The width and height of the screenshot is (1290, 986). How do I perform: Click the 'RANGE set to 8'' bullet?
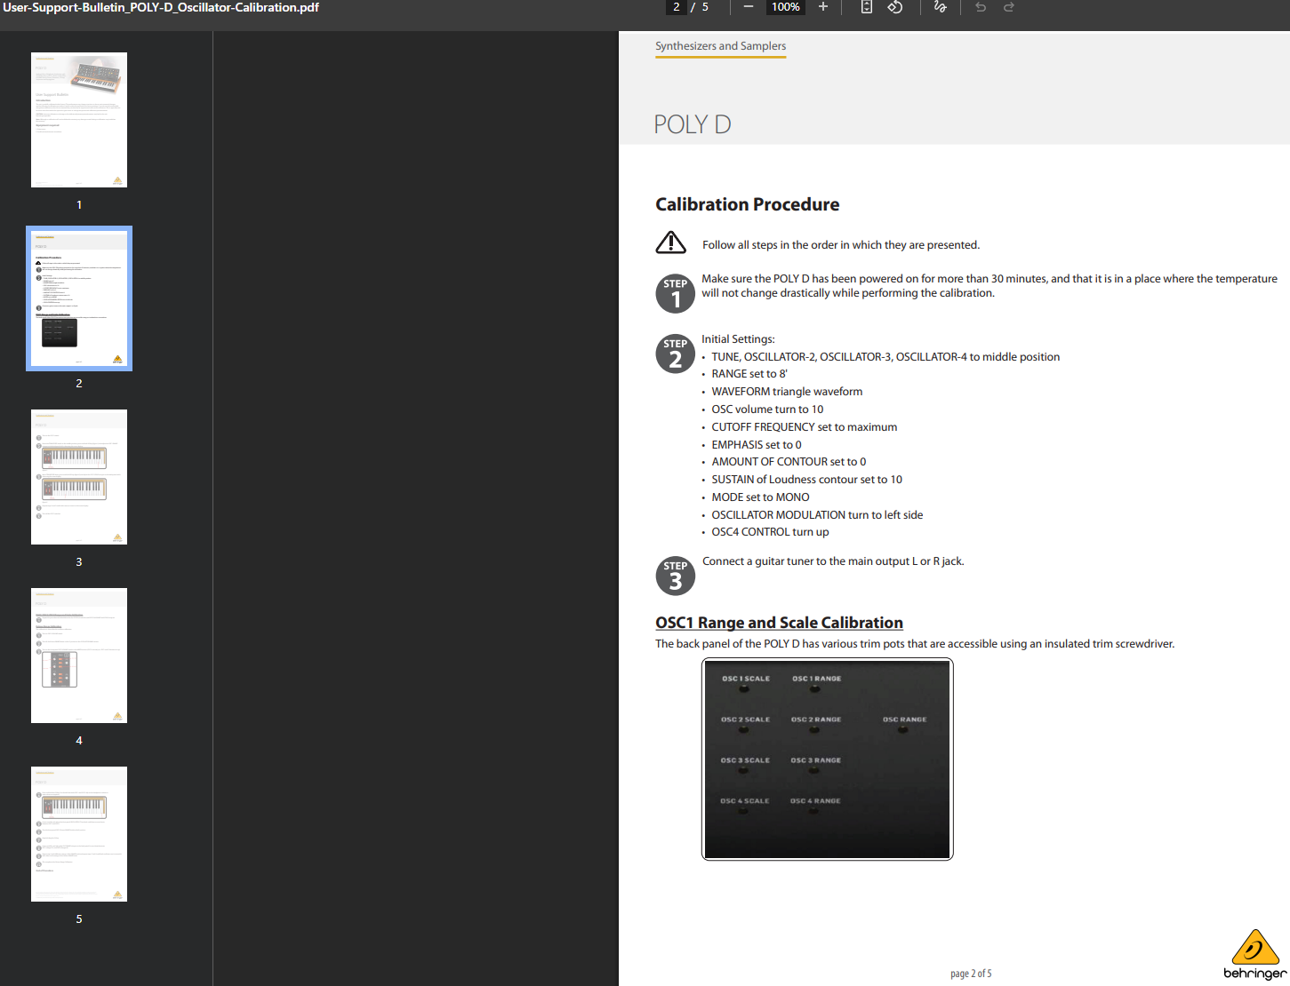(749, 374)
